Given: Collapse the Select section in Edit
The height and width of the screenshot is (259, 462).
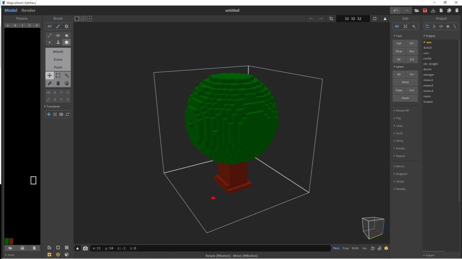Looking at the screenshot, I should tap(398, 67).
